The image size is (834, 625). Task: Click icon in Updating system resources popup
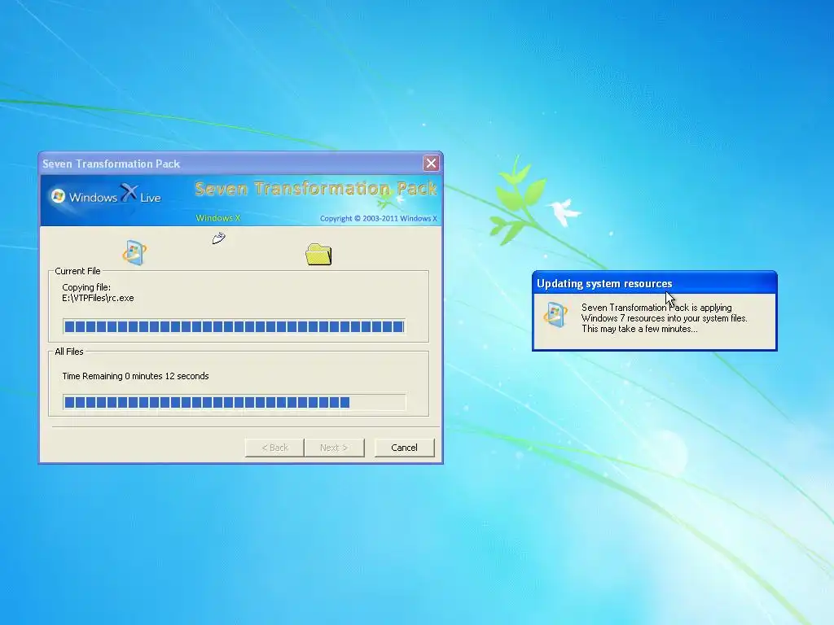coord(555,315)
